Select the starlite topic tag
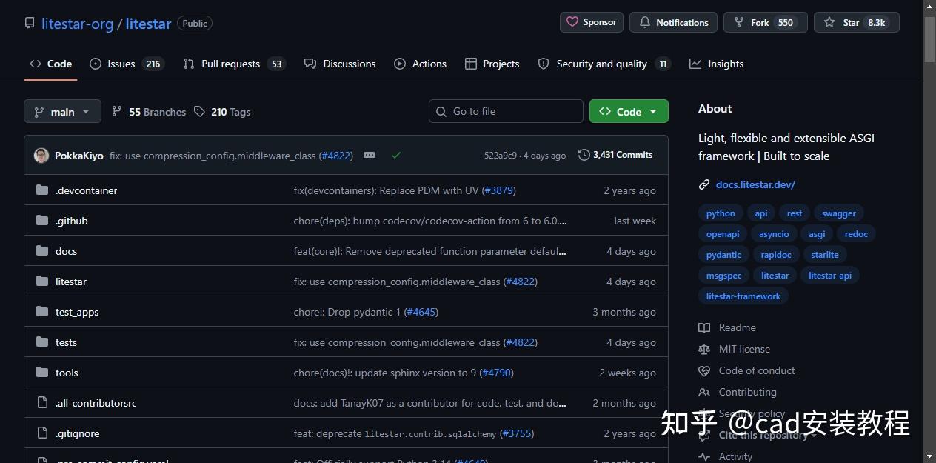 825,255
